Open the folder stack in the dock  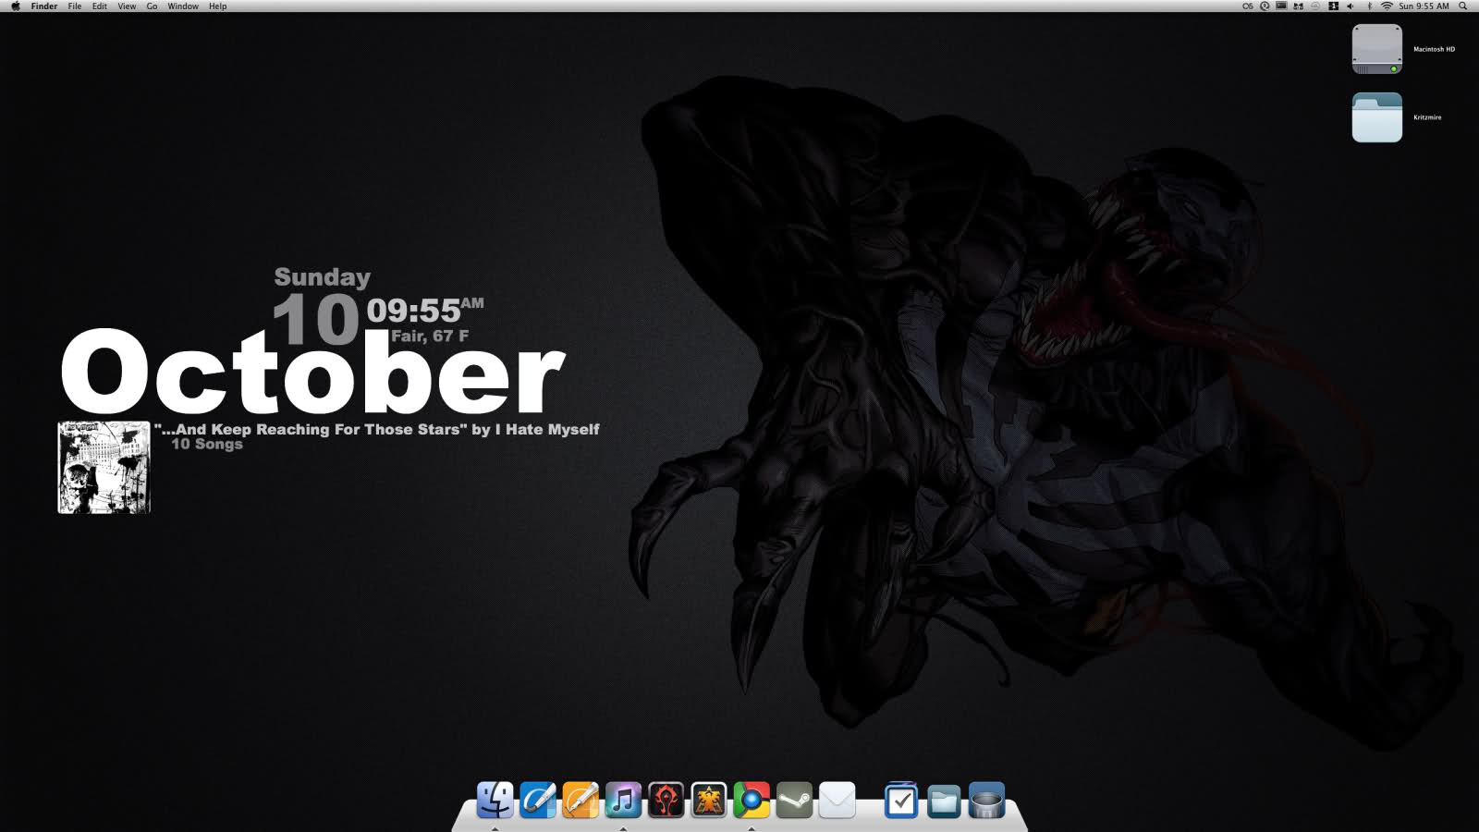[x=944, y=800]
